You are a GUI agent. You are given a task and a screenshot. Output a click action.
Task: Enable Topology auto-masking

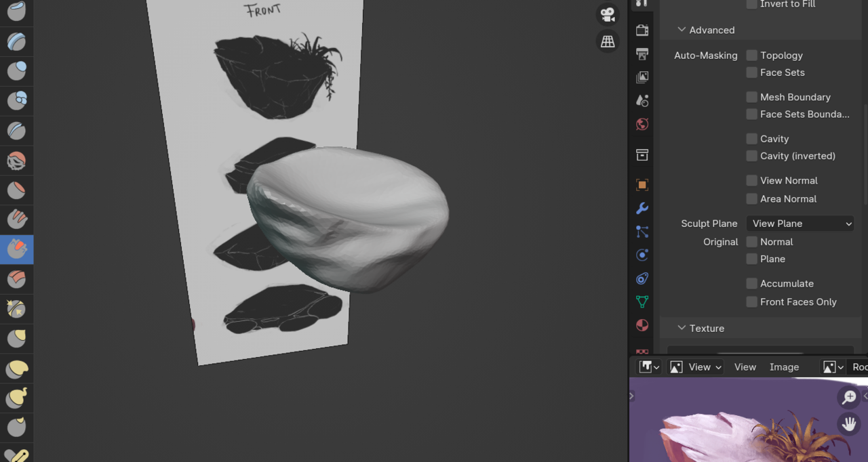pos(751,56)
